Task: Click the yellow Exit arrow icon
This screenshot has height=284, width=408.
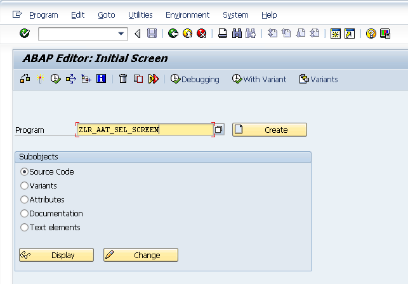Action: (187, 34)
